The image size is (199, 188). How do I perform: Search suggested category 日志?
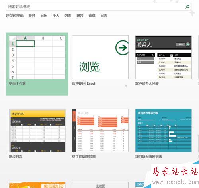pyautogui.click(x=104, y=16)
